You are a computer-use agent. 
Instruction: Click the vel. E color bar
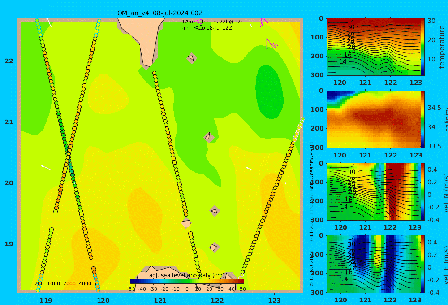tap(423, 264)
